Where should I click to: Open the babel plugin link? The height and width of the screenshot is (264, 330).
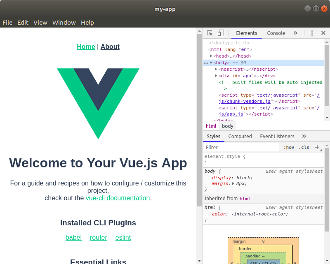[73, 237]
